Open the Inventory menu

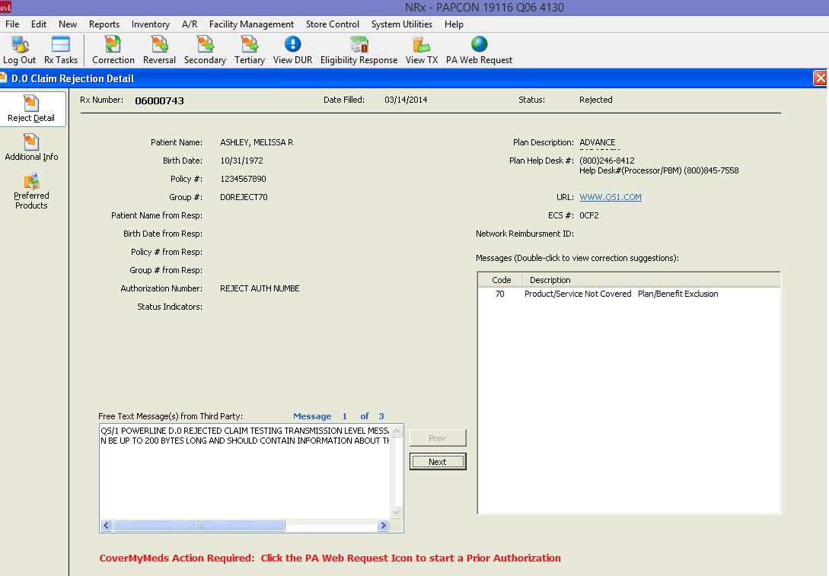[x=151, y=24]
